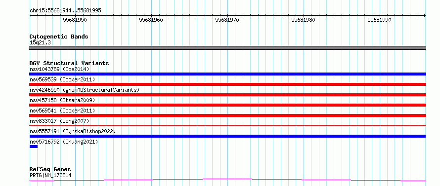Open the RefSeq Genes track title
Image resolution: width=440 pixels, height=186 pixels.
(x=50, y=170)
